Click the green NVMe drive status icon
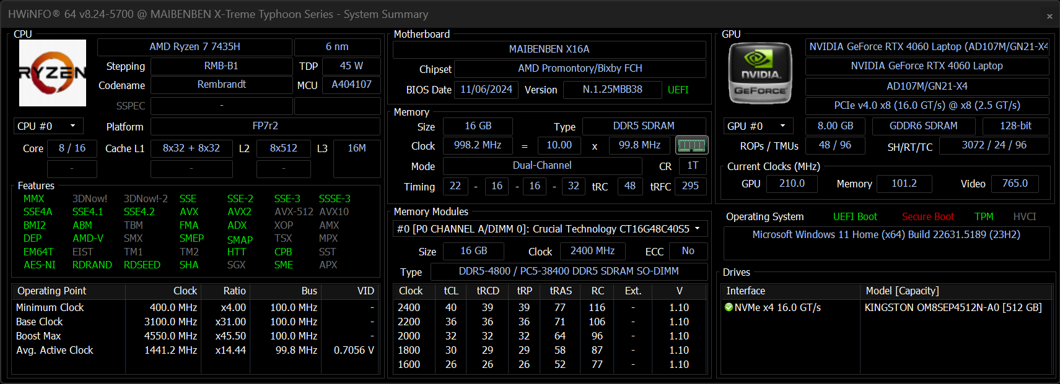Viewport: 1060px width, 384px height. [729, 307]
